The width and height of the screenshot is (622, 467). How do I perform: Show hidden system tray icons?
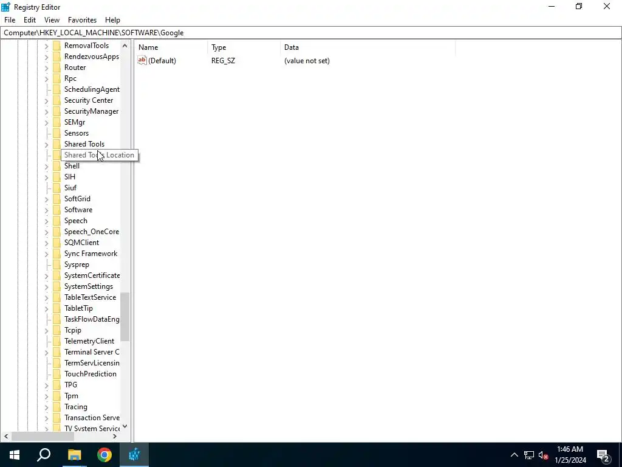point(514,455)
